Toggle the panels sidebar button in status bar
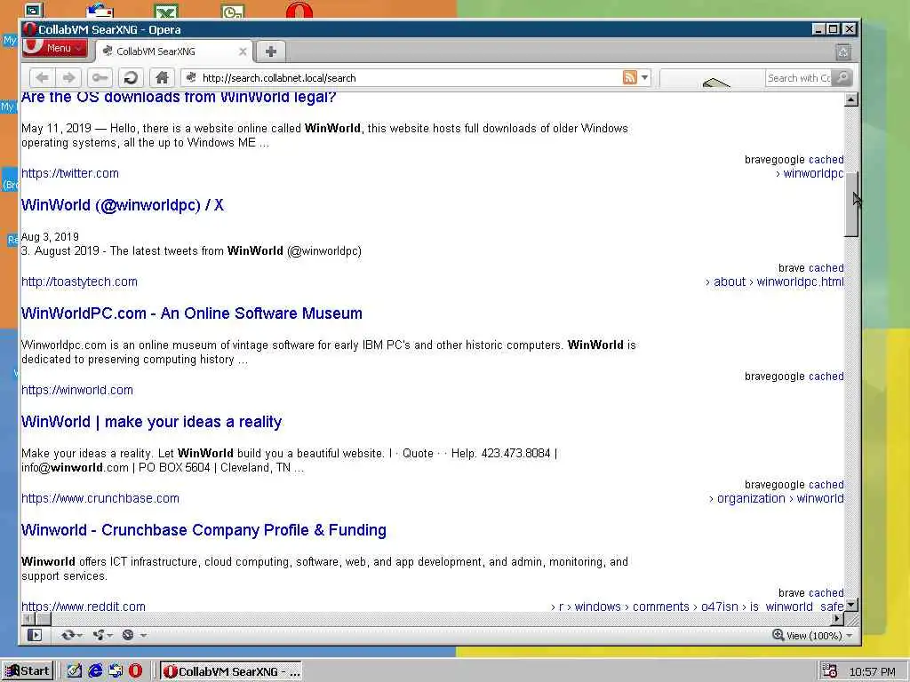Viewport: 910px width, 682px height. click(x=35, y=635)
